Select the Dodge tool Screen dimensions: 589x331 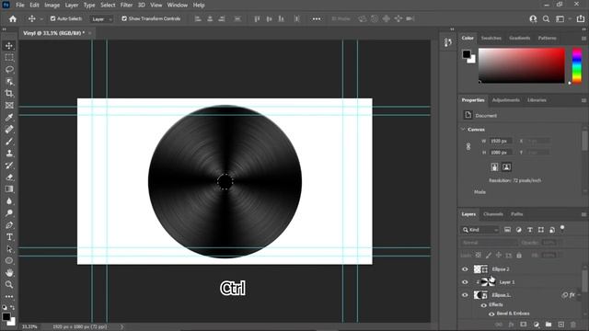tap(9, 213)
